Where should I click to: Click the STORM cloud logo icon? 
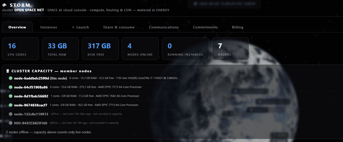coord(4,5)
